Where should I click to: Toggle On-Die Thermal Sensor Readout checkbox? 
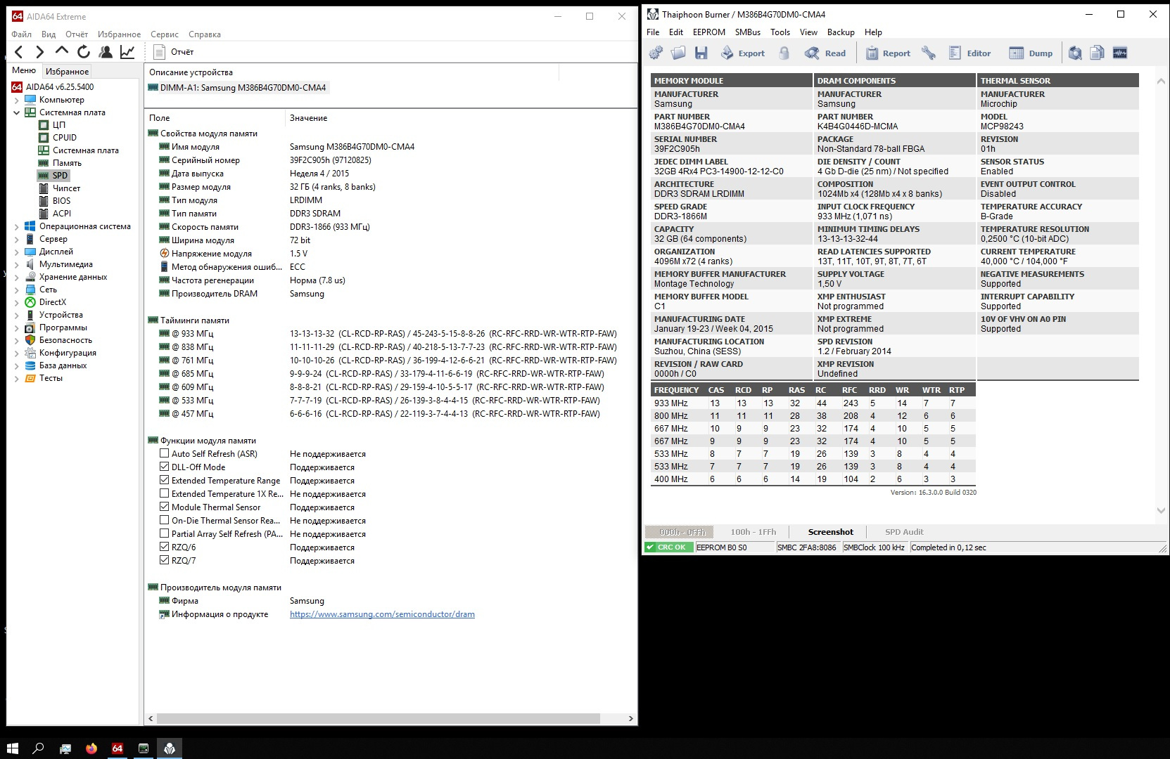(165, 521)
